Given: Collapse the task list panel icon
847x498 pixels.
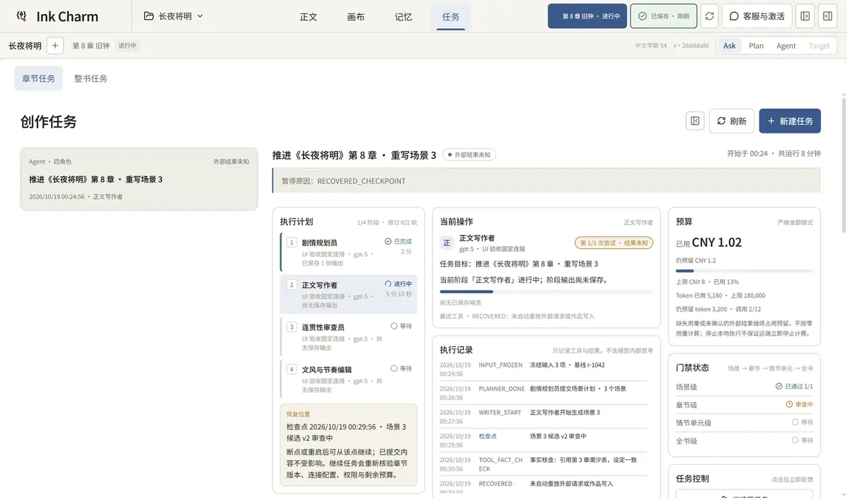Looking at the screenshot, I should (695, 121).
